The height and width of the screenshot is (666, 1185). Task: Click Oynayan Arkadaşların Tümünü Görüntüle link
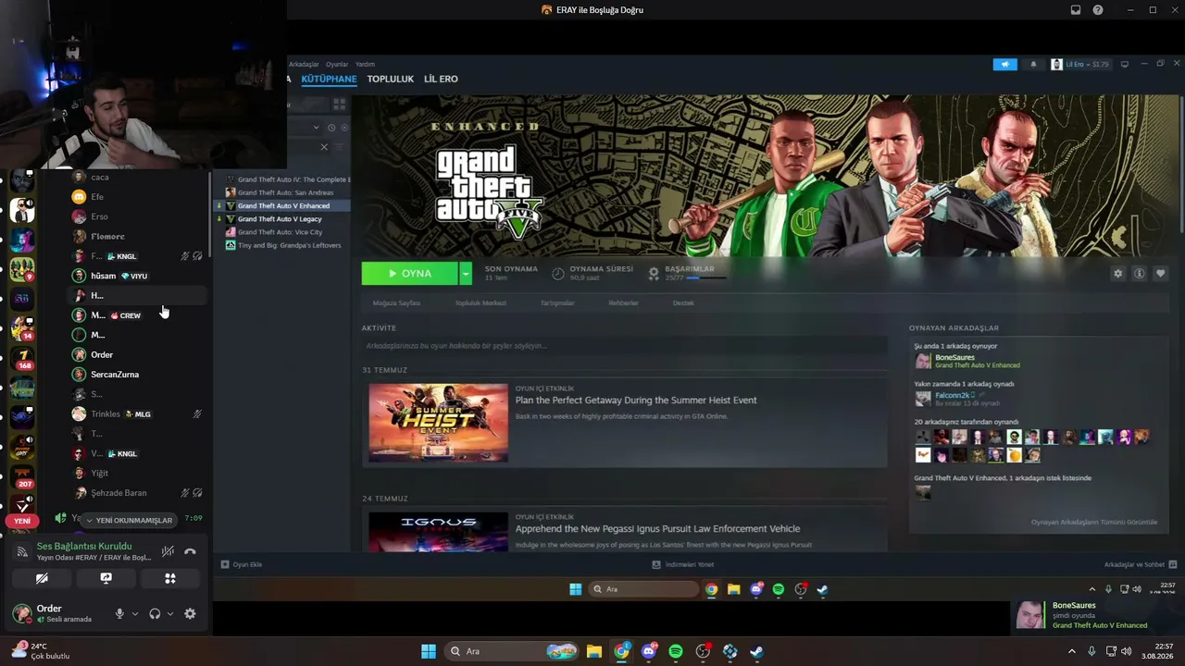[1094, 522]
